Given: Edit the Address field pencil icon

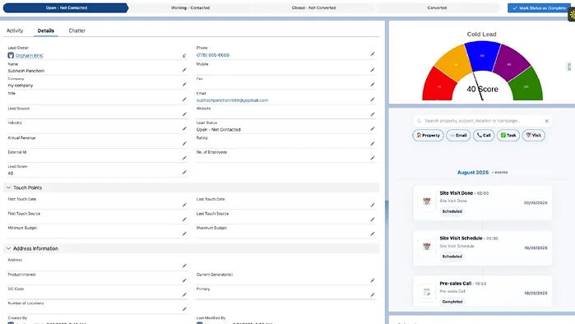Looking at the screenshot, I should (x=184, y=266).
